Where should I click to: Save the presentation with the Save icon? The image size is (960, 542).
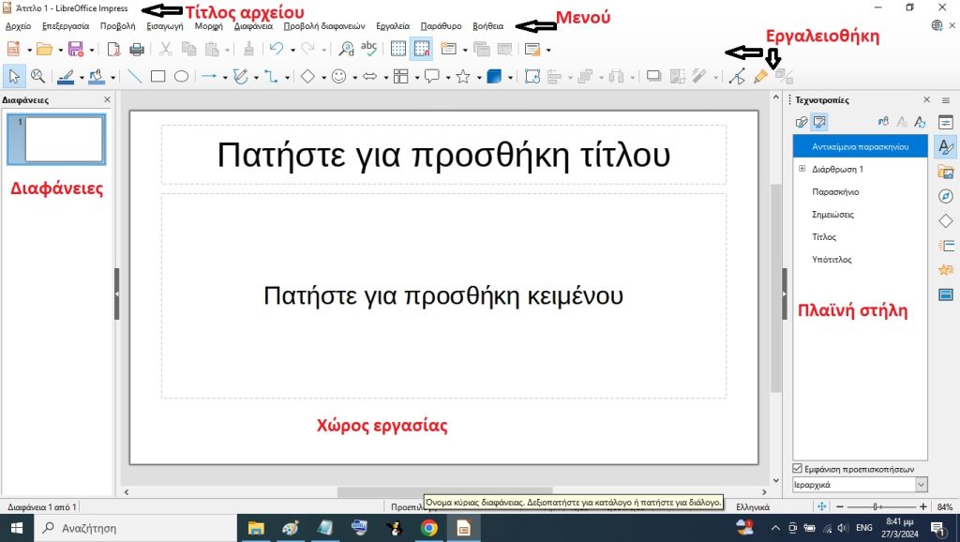coord(76,49)
